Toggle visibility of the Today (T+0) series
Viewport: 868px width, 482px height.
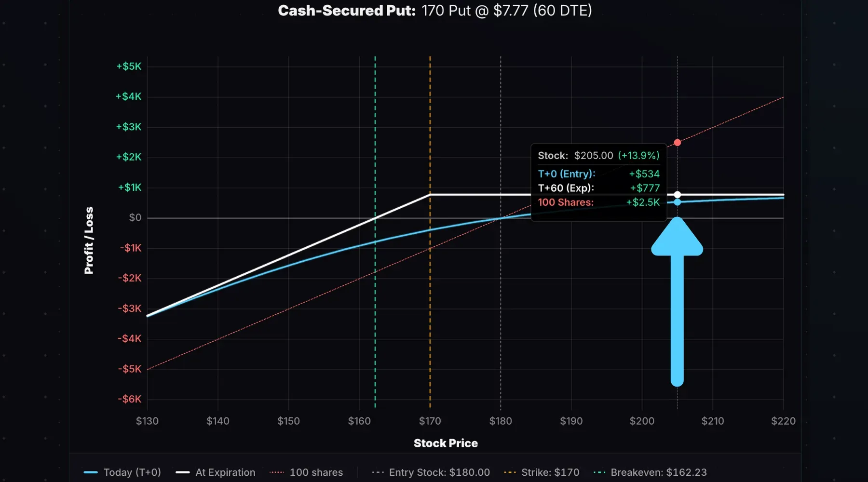[133, 472]
